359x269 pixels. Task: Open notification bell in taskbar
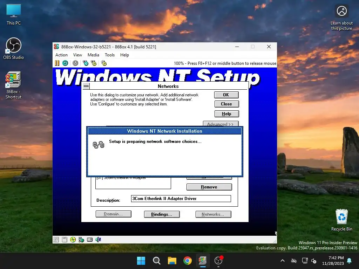click(x=350, y=261)
